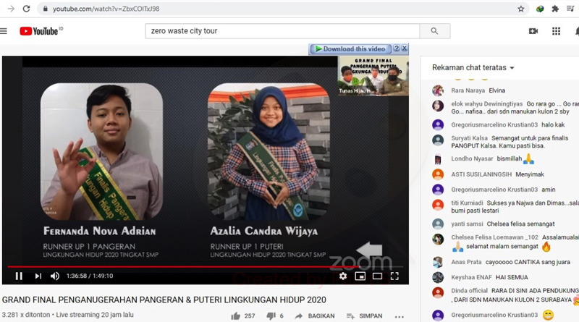The height and width of the screenshot is (322, 579).
Task: Pause the video playback
Action: click(x=19, y=276)
